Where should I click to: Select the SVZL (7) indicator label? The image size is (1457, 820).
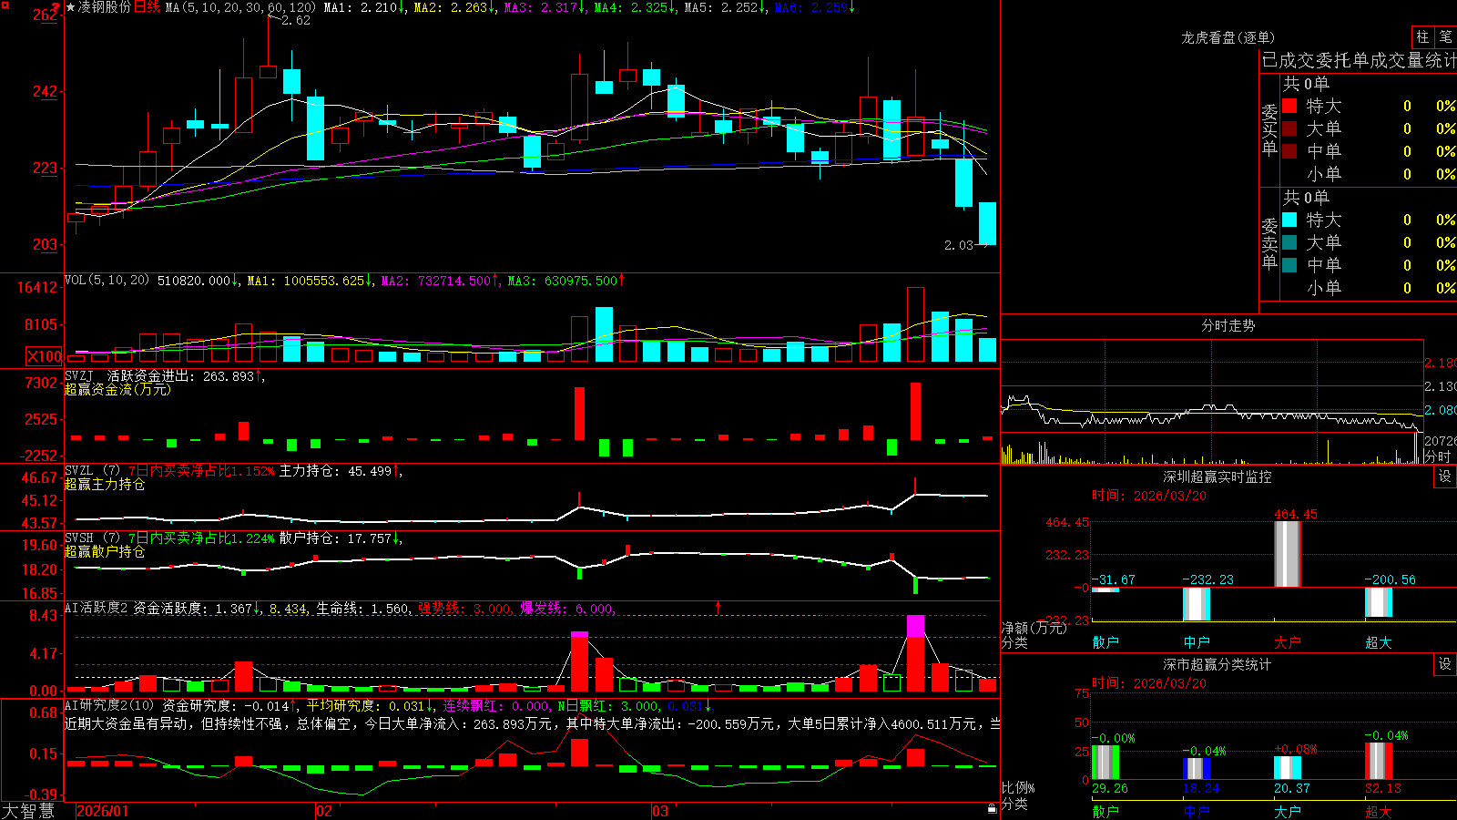[x=92, y=471]
